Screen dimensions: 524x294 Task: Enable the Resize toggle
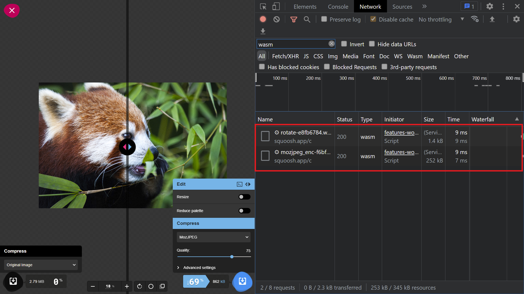[x=244, y=197]
